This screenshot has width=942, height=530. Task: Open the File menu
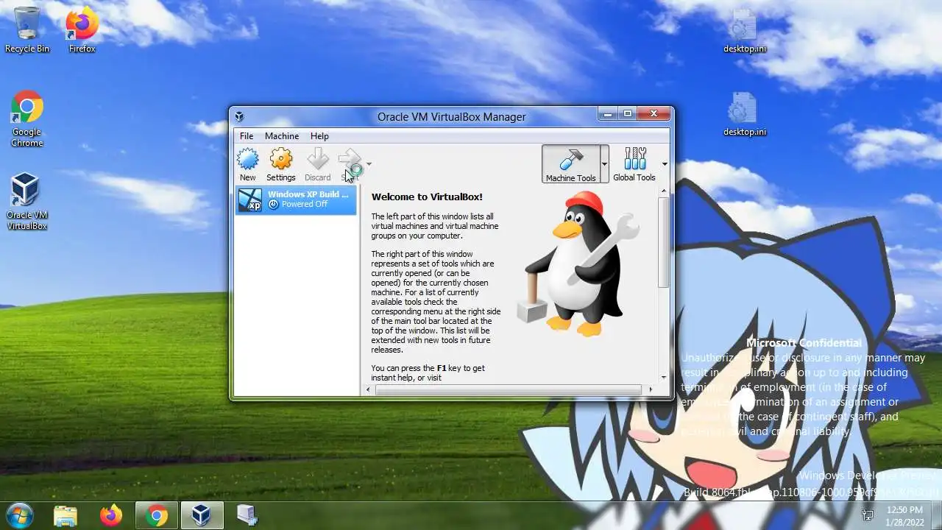247,136
